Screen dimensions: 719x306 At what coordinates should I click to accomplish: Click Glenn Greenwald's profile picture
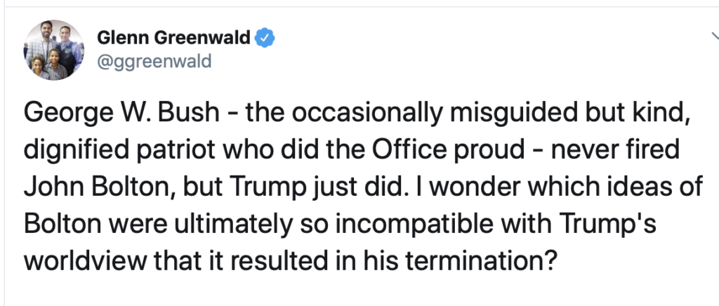(x=55, y=50)
